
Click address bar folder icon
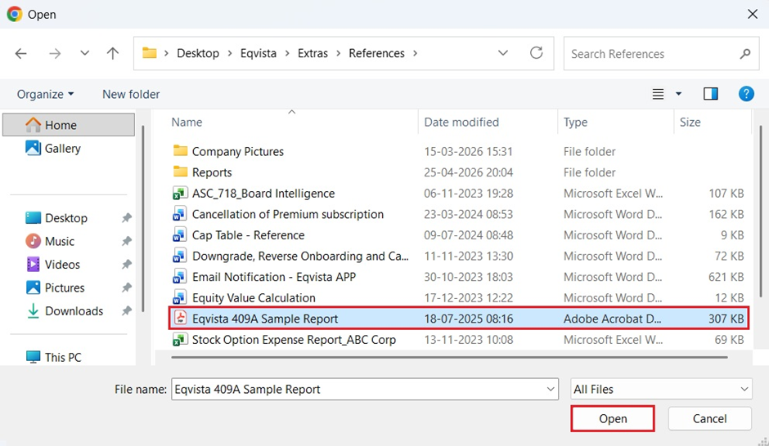pos(149,52)
